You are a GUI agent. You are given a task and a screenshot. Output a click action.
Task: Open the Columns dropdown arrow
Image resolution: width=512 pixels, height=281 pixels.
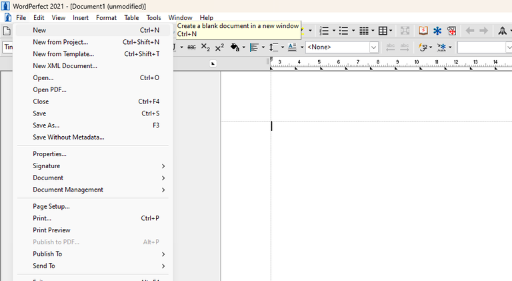pyautogui.click(x=373, y=31)
